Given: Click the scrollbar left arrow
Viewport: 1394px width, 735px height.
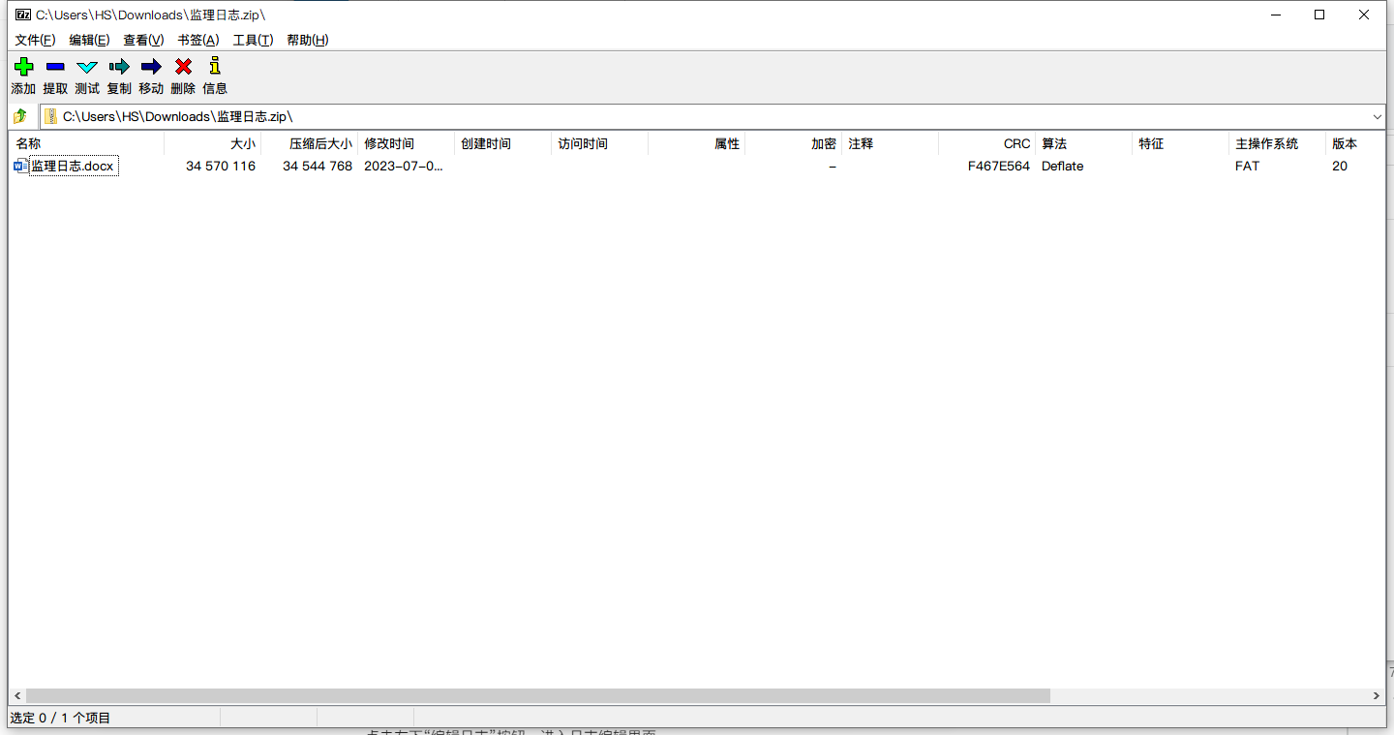Looking at the screenshot, I should click(x=16, y=695).
